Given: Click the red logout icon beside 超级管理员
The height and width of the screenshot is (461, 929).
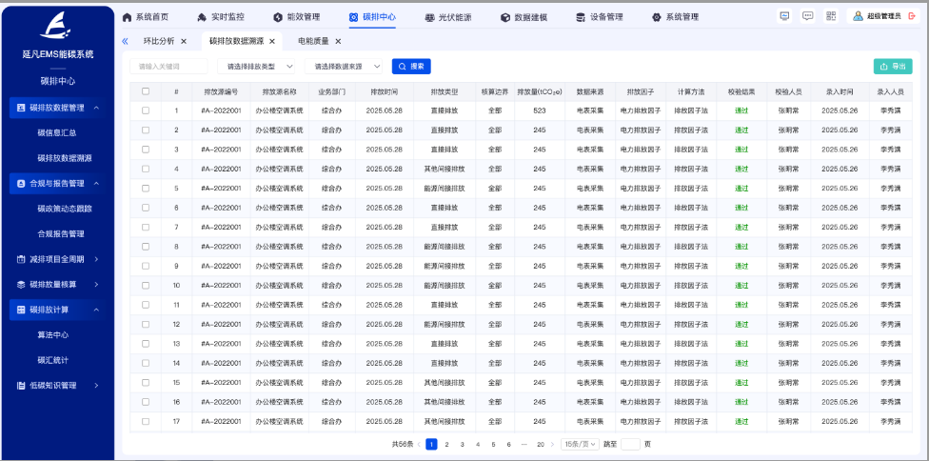Looking at the screenshot, I should 912,16.
